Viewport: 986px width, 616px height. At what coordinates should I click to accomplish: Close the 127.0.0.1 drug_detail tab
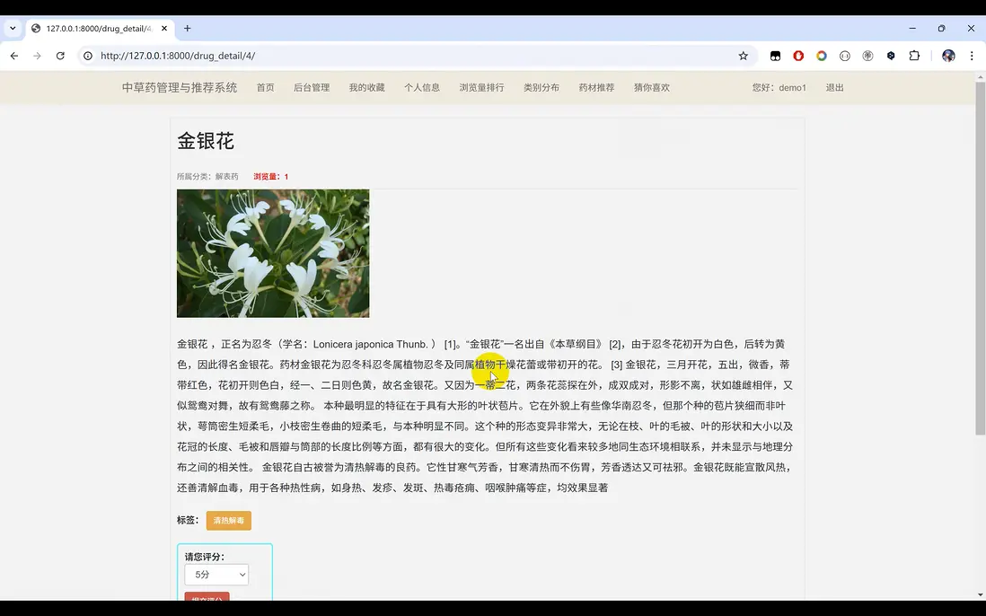pos(164,29)
